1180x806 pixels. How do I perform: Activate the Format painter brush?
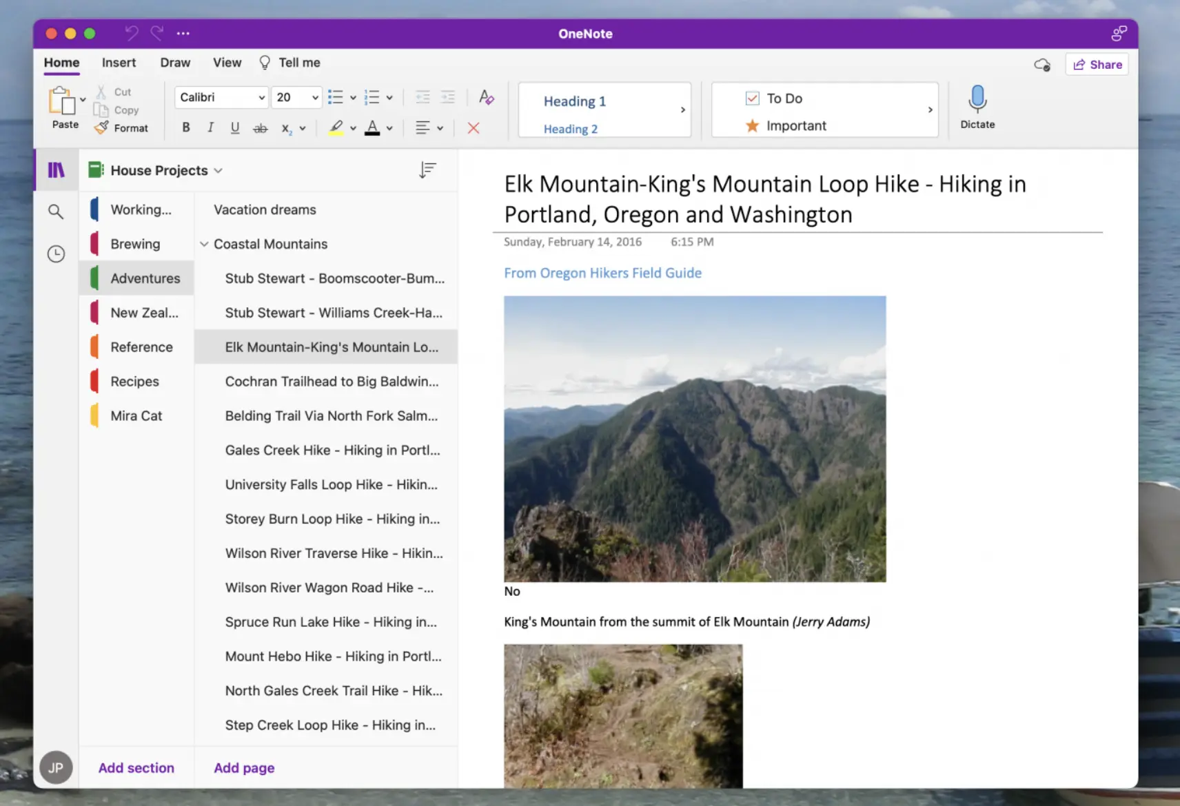click(101, 127)
